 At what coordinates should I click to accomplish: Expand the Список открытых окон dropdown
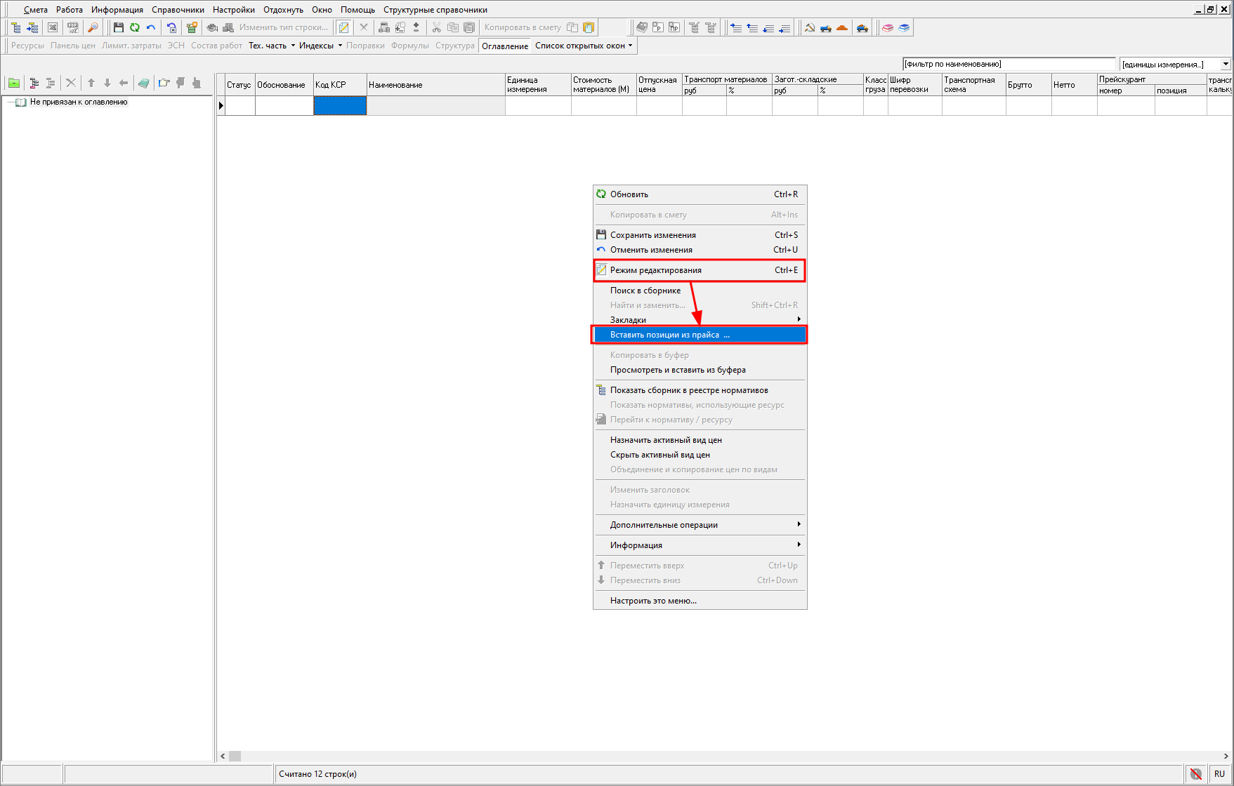pyautogui.click(x=584, y=46)
